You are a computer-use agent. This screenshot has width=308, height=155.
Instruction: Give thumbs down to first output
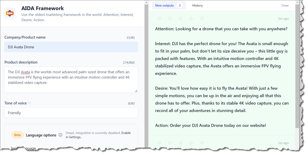pos(202,19)
